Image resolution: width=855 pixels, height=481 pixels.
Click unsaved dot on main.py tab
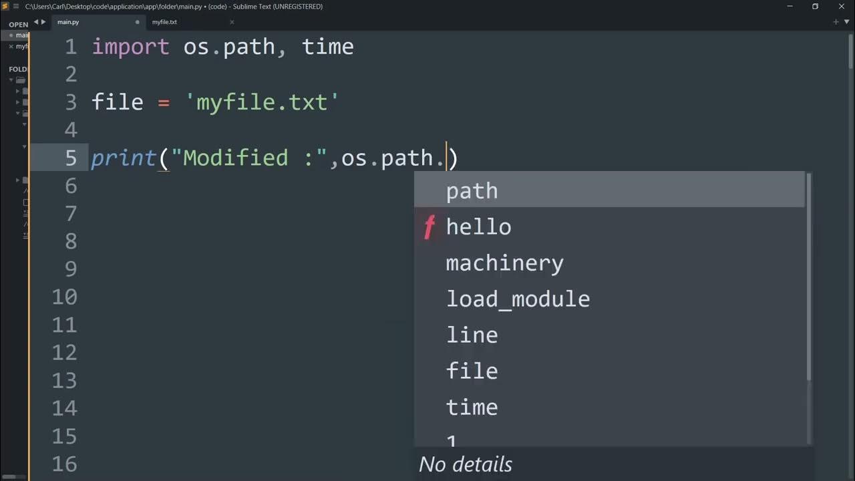click(138, 22)
